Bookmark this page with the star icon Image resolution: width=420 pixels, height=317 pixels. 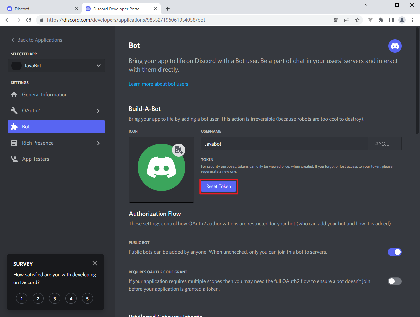(x=357, y=20)
